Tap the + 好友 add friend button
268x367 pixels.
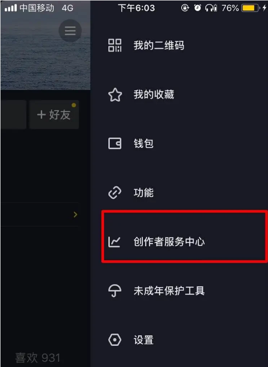coord(54,114)
